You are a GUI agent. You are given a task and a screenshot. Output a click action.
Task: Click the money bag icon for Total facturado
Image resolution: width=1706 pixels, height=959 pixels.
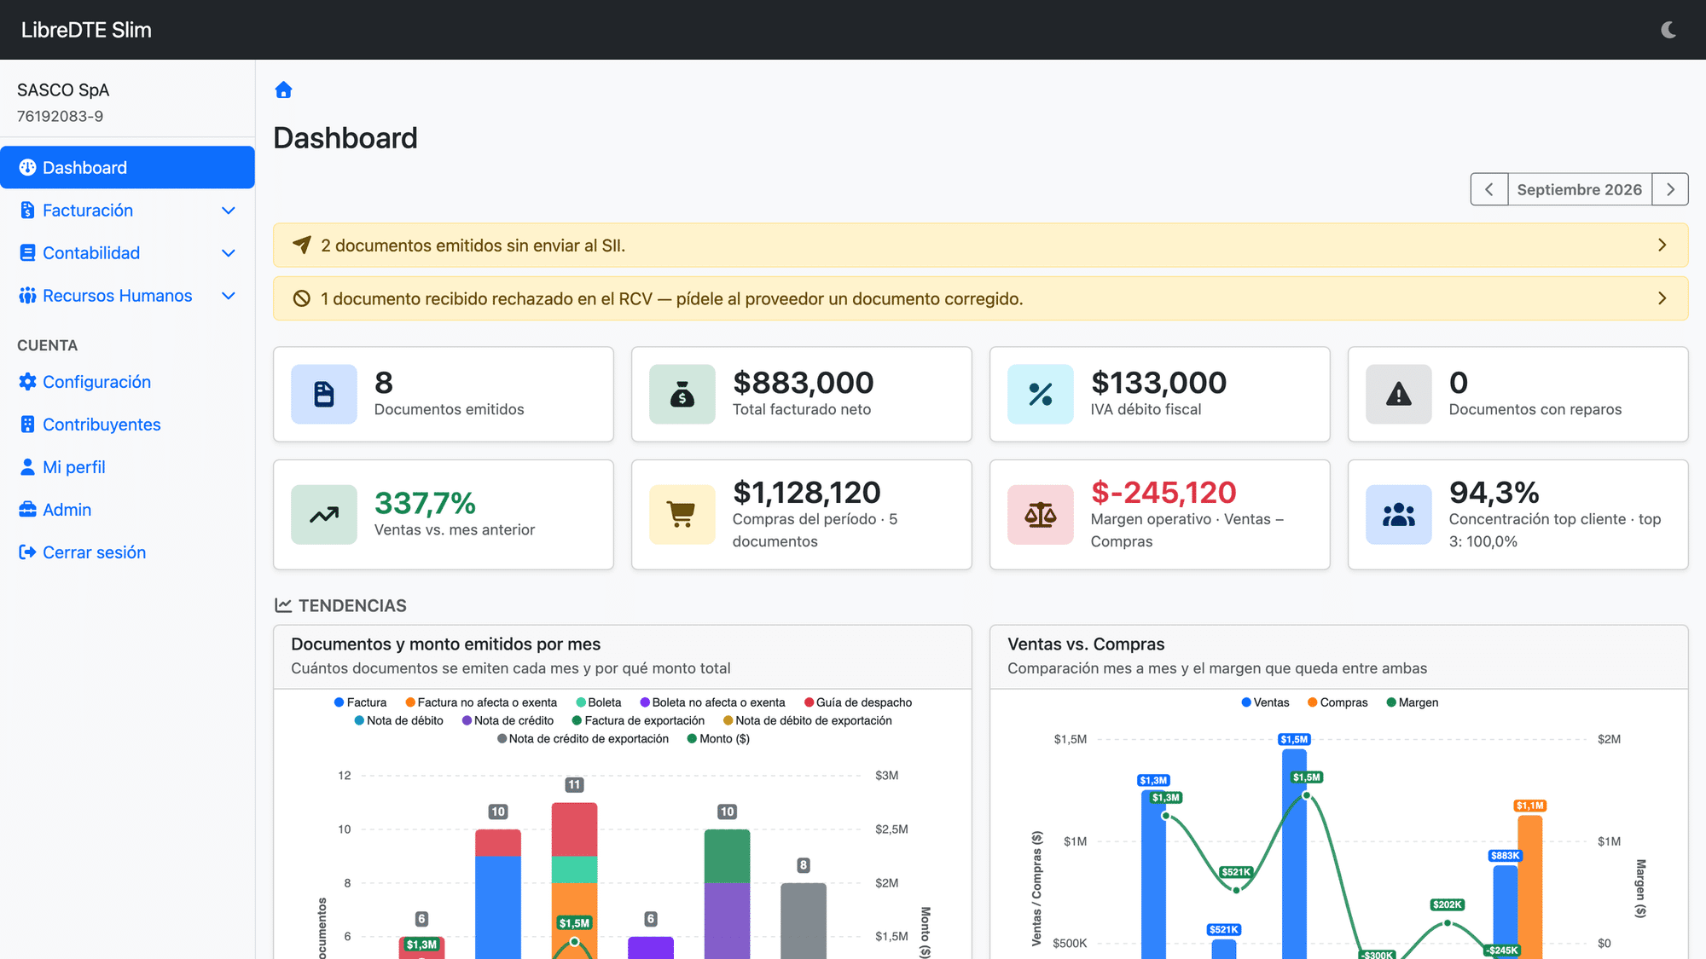(x=682, y=395)
